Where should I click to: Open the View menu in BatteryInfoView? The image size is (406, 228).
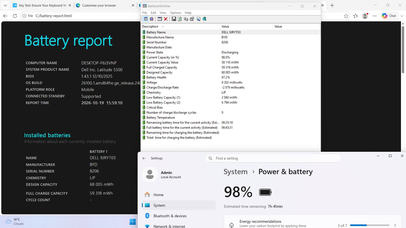pyautogui.click(x=163, y=13)
